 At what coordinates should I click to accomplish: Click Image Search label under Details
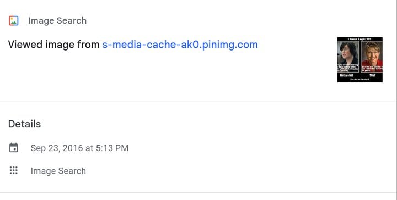[x=58, y=171]
